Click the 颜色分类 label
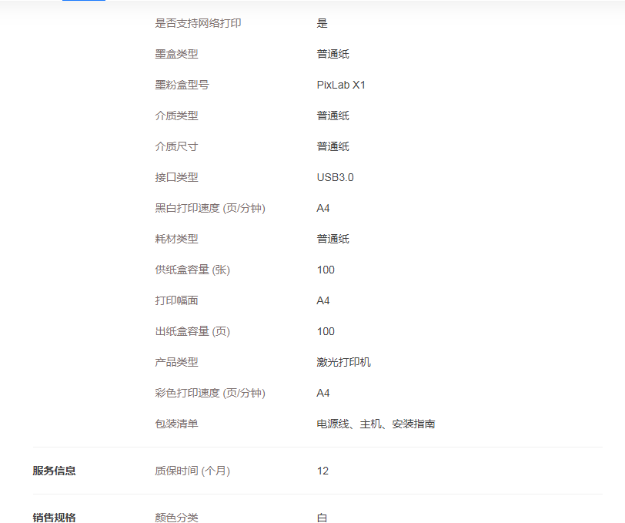The image size is (625, 523). 176,518
